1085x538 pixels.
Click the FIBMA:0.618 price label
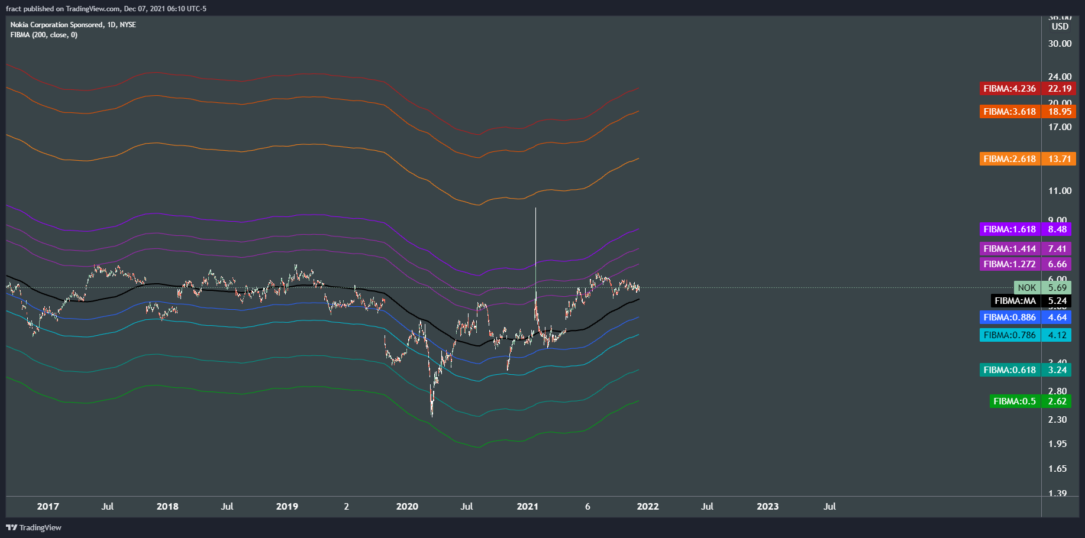[x=1025, y=370]
